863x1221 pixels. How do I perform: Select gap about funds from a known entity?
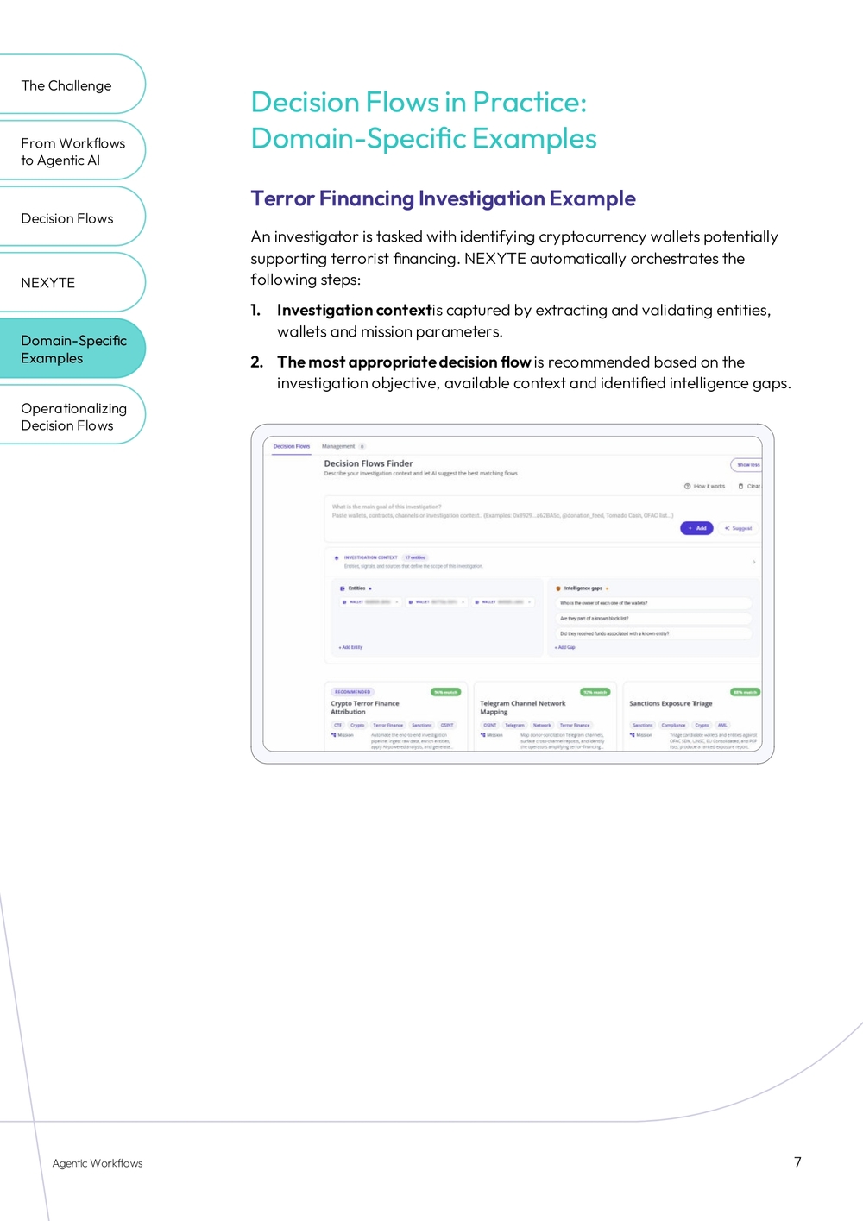(x=653, y=633)
